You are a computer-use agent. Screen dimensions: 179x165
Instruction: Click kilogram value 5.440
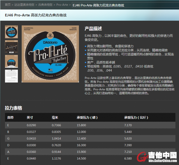coord(128,132)
